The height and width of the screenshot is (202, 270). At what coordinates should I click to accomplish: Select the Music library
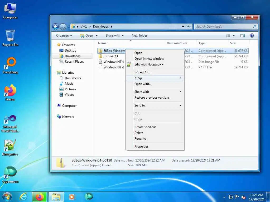pos(66,84)
